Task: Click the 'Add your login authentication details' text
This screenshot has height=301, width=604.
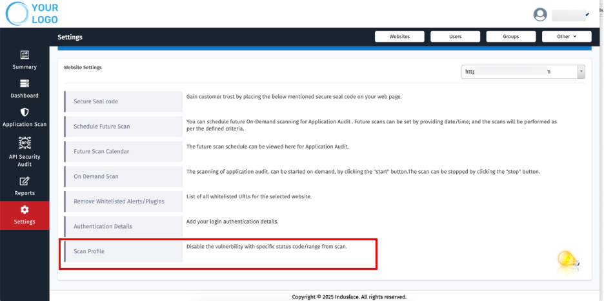Action: pyautogui.click(x=232, y=222)
